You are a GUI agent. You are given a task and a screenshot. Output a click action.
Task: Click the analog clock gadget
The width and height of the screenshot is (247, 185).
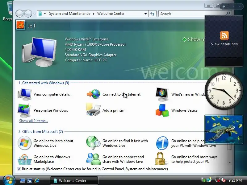pos(224,91)
